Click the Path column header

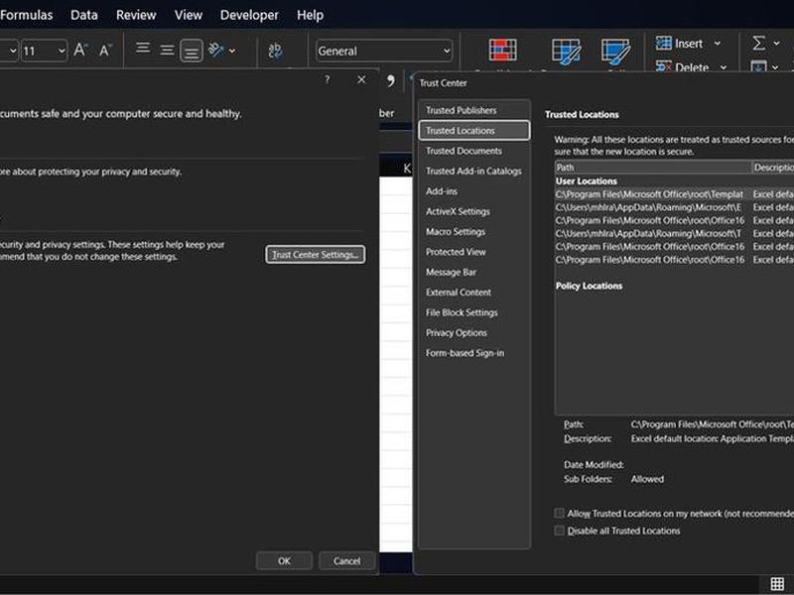coord(653,168)
